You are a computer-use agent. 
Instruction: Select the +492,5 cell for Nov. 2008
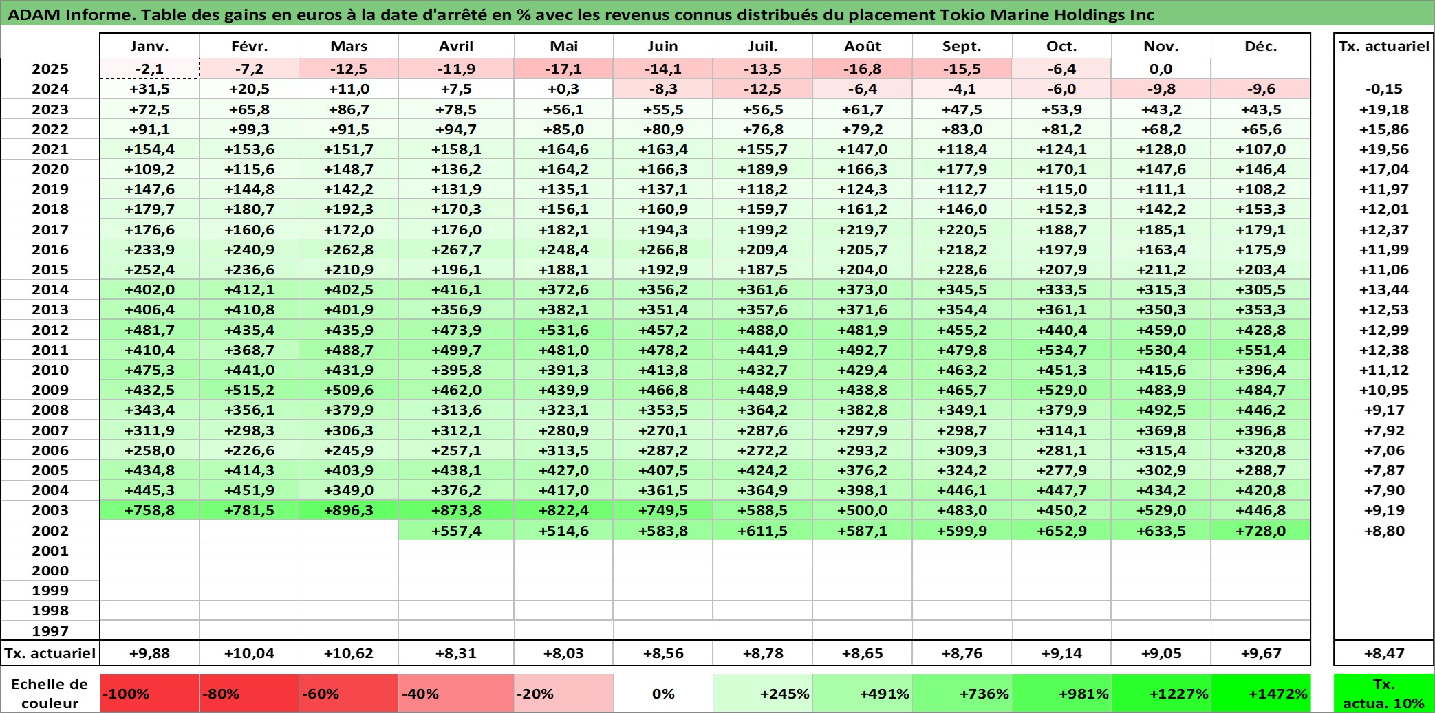[1161, 410]
